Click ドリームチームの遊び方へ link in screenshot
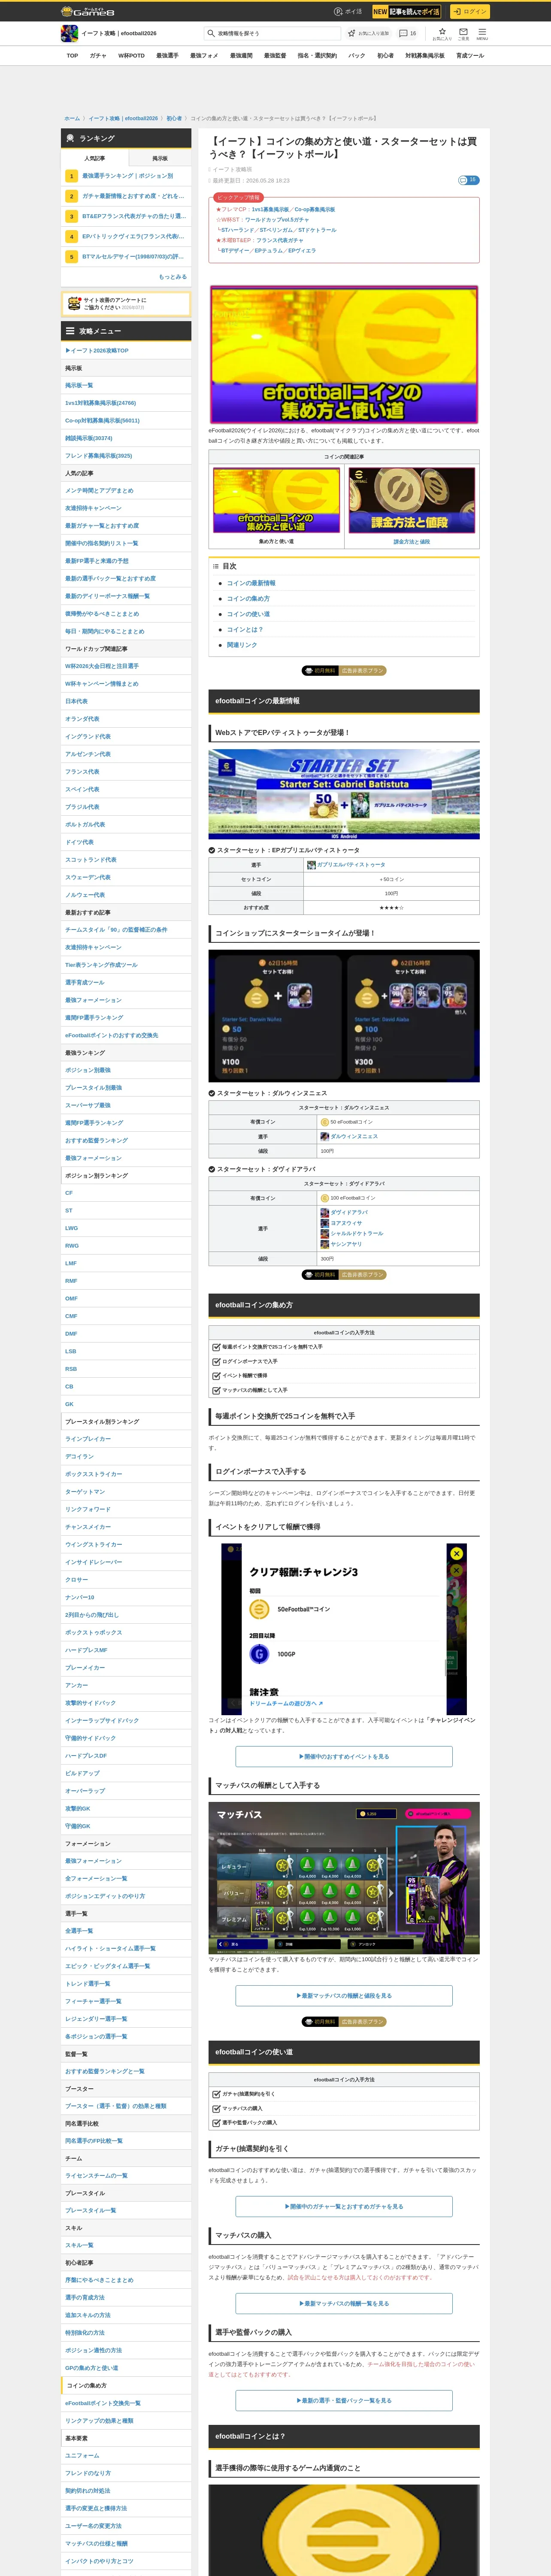Viewport: 551px width, 2576px height. [x=286, y=1703]
